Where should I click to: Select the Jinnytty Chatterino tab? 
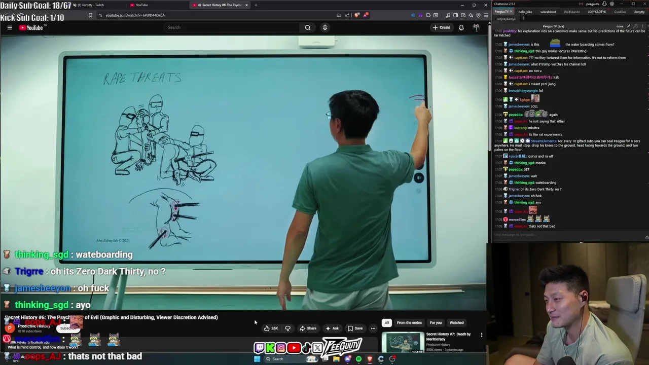point(639,12)
